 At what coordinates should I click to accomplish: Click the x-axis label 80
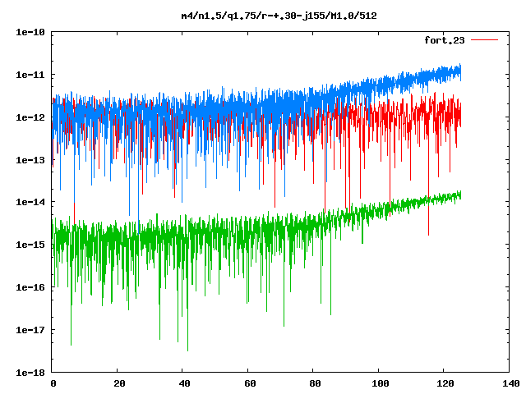coord(315,383)
